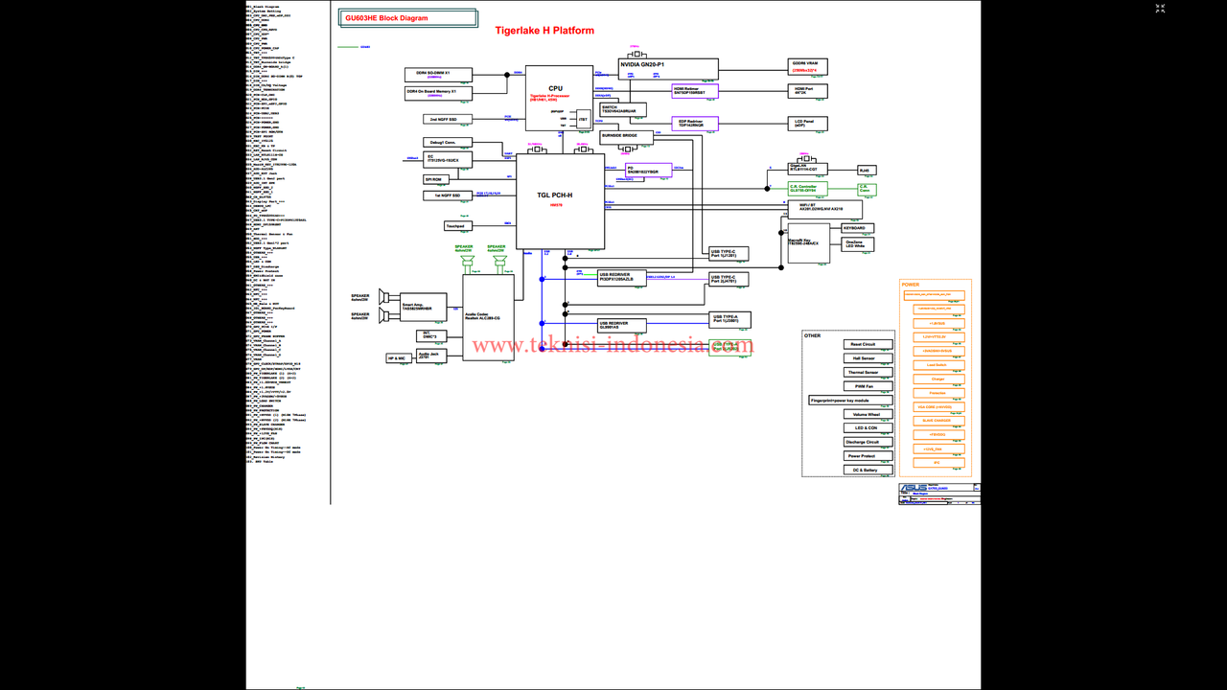
Task: Click the GU603HE Block Diagram title box
Action: (409, 17)
